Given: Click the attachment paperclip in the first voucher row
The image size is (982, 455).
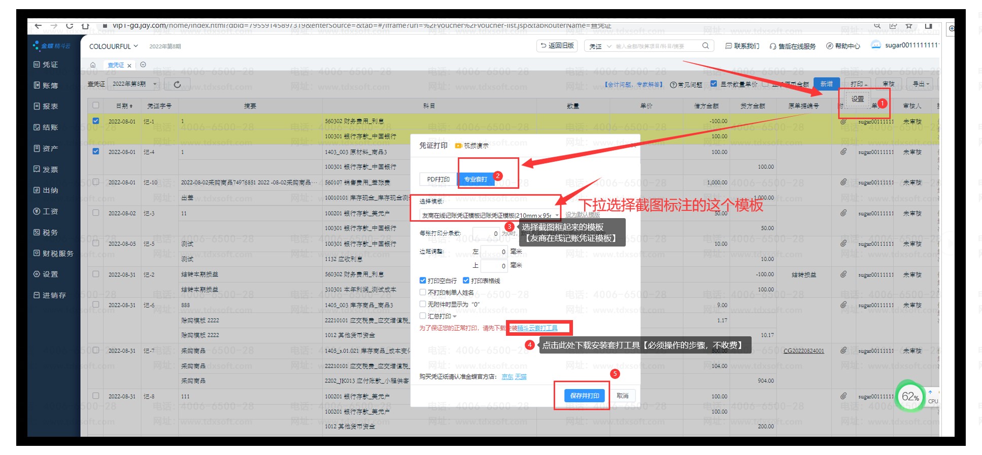Looking at the screenshot, I should coord(843,122).
